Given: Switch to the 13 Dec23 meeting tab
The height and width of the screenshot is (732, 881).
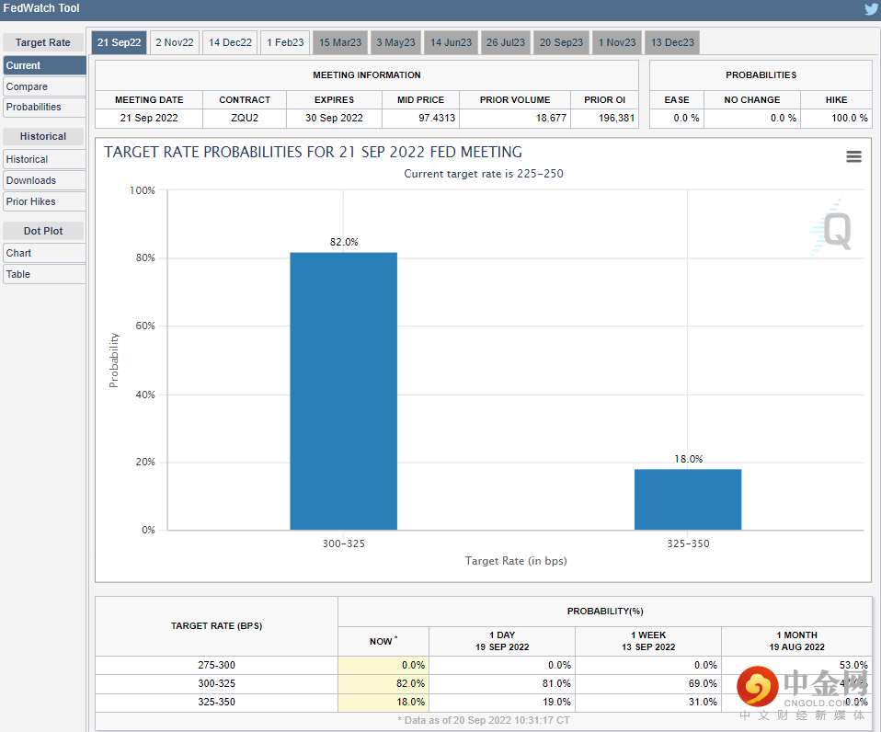Looking at the screenshot, I should (672, 42).
